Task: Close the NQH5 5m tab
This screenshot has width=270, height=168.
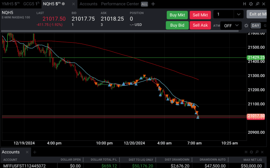Action: (x=73, y=4)
